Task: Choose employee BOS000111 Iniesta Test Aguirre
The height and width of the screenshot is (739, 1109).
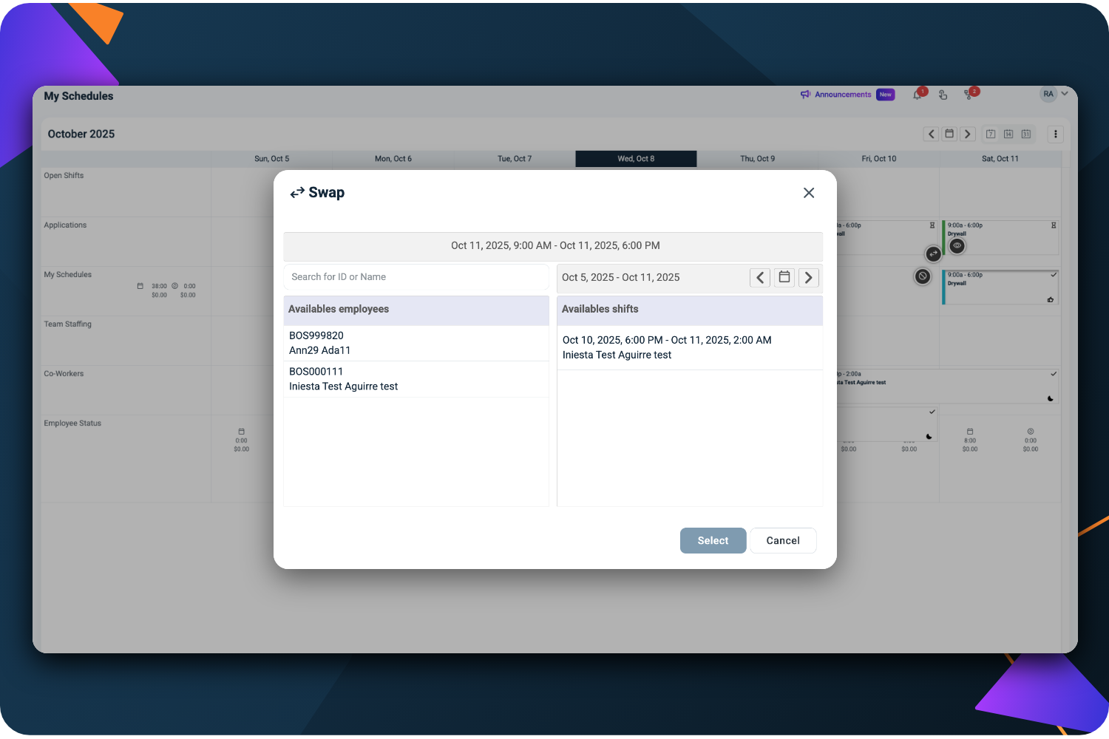Action: point(416,379)
